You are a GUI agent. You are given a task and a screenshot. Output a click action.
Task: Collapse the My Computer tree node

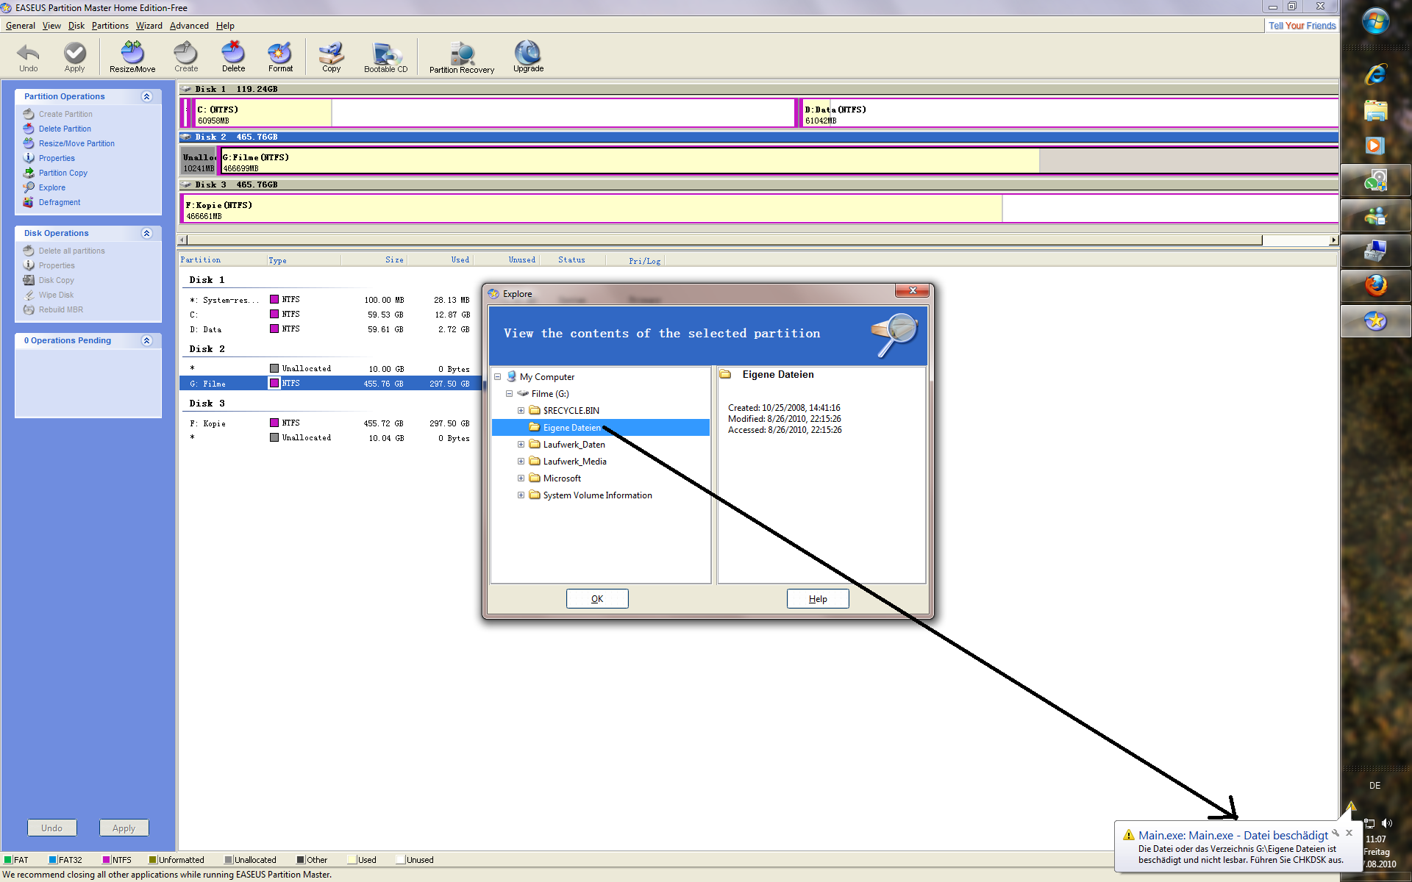click(497, 377)
